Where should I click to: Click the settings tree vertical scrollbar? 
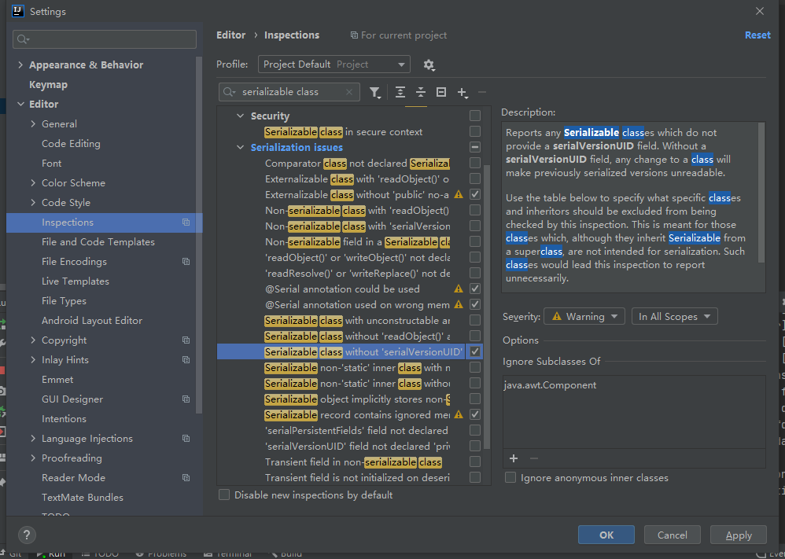tap(199, 234)
